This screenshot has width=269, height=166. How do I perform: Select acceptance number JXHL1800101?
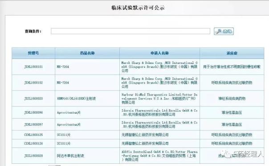(33, 67)
